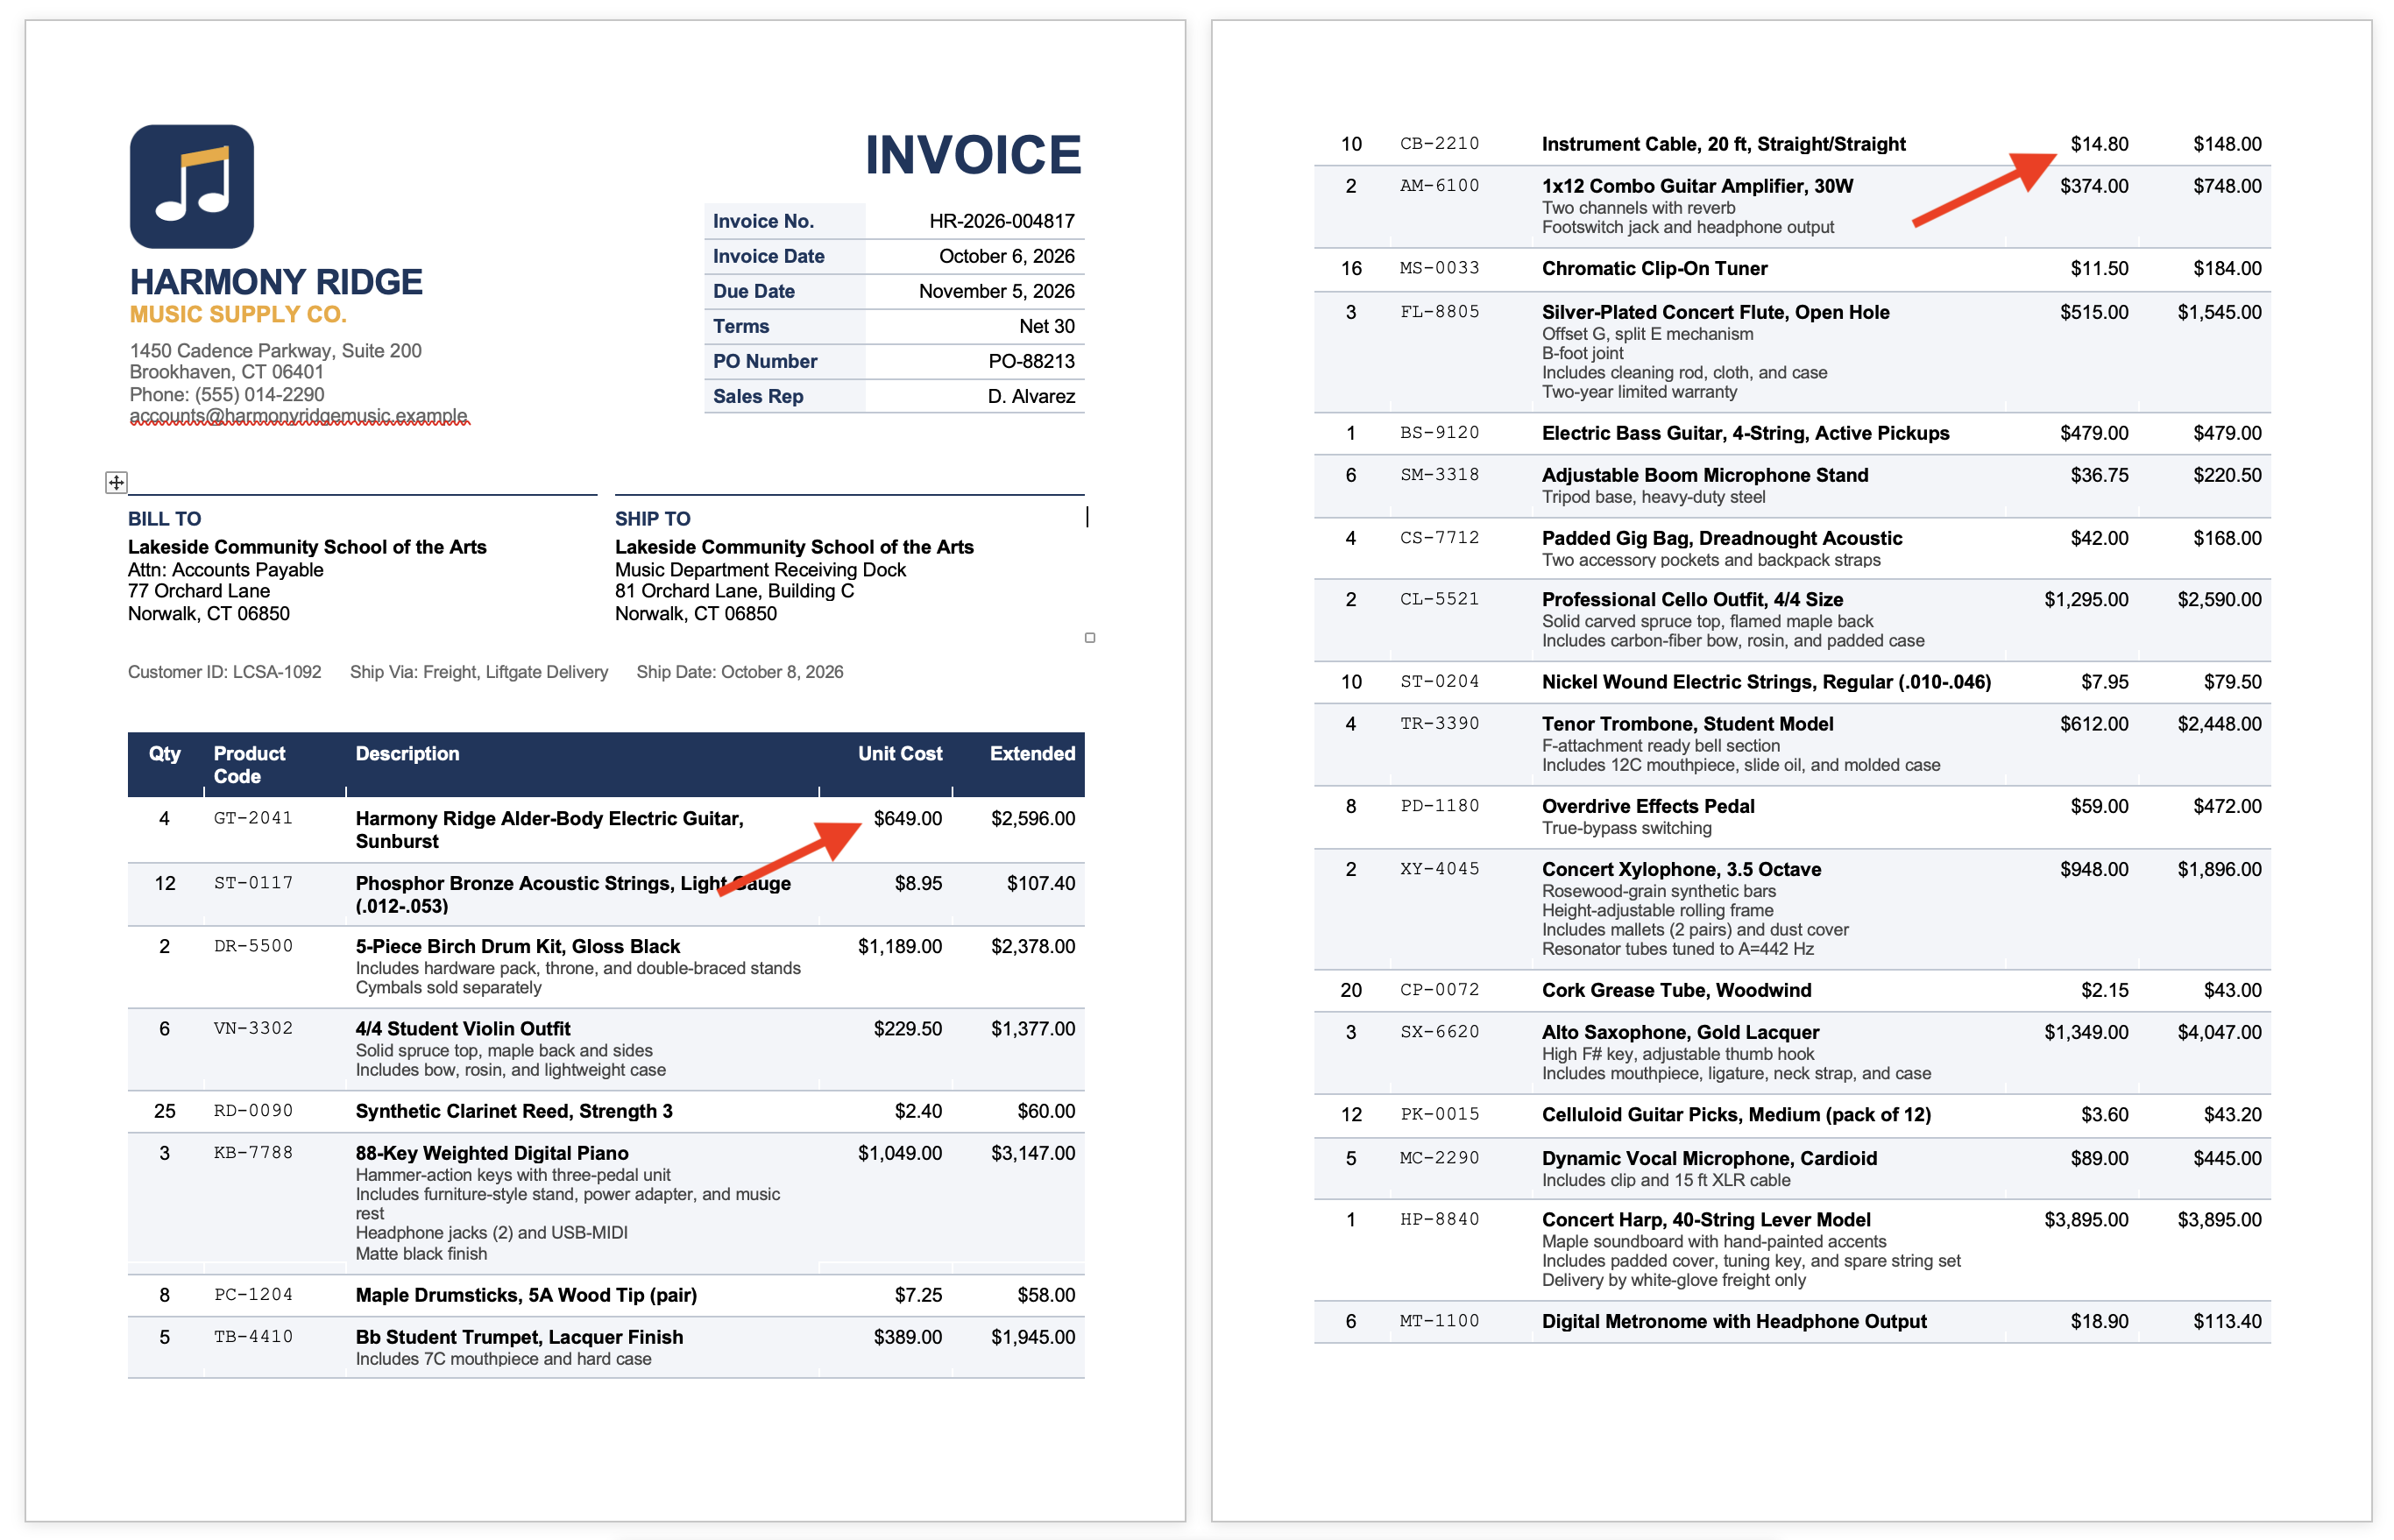Click the Customer ID: LCSA-1092 text

pos(224,672)
